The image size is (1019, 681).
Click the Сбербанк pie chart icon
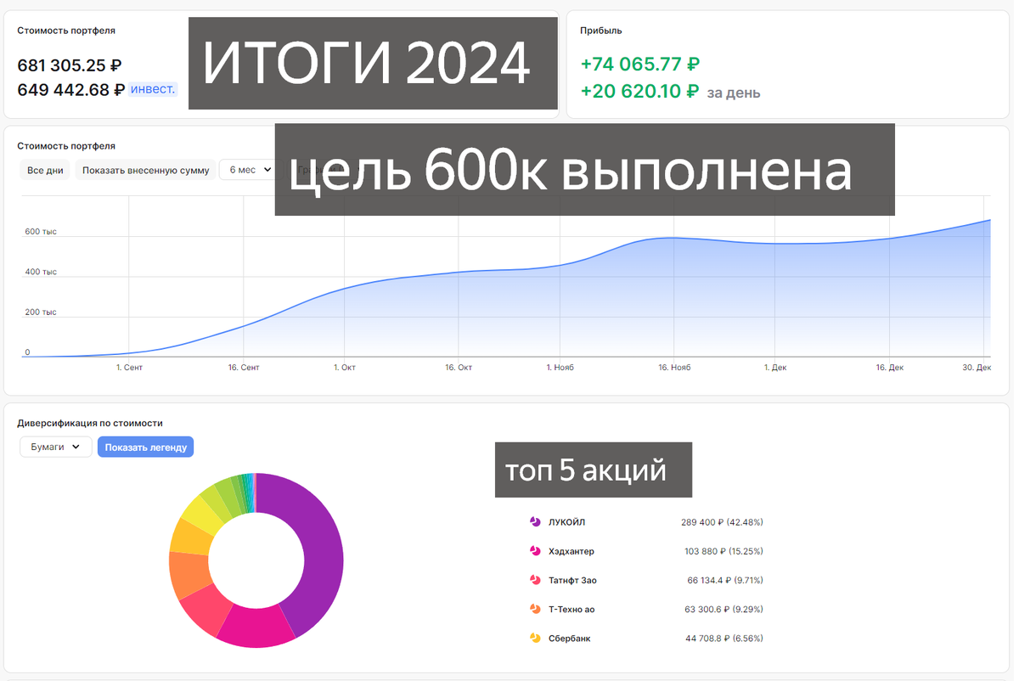click(x=533, y=638)
